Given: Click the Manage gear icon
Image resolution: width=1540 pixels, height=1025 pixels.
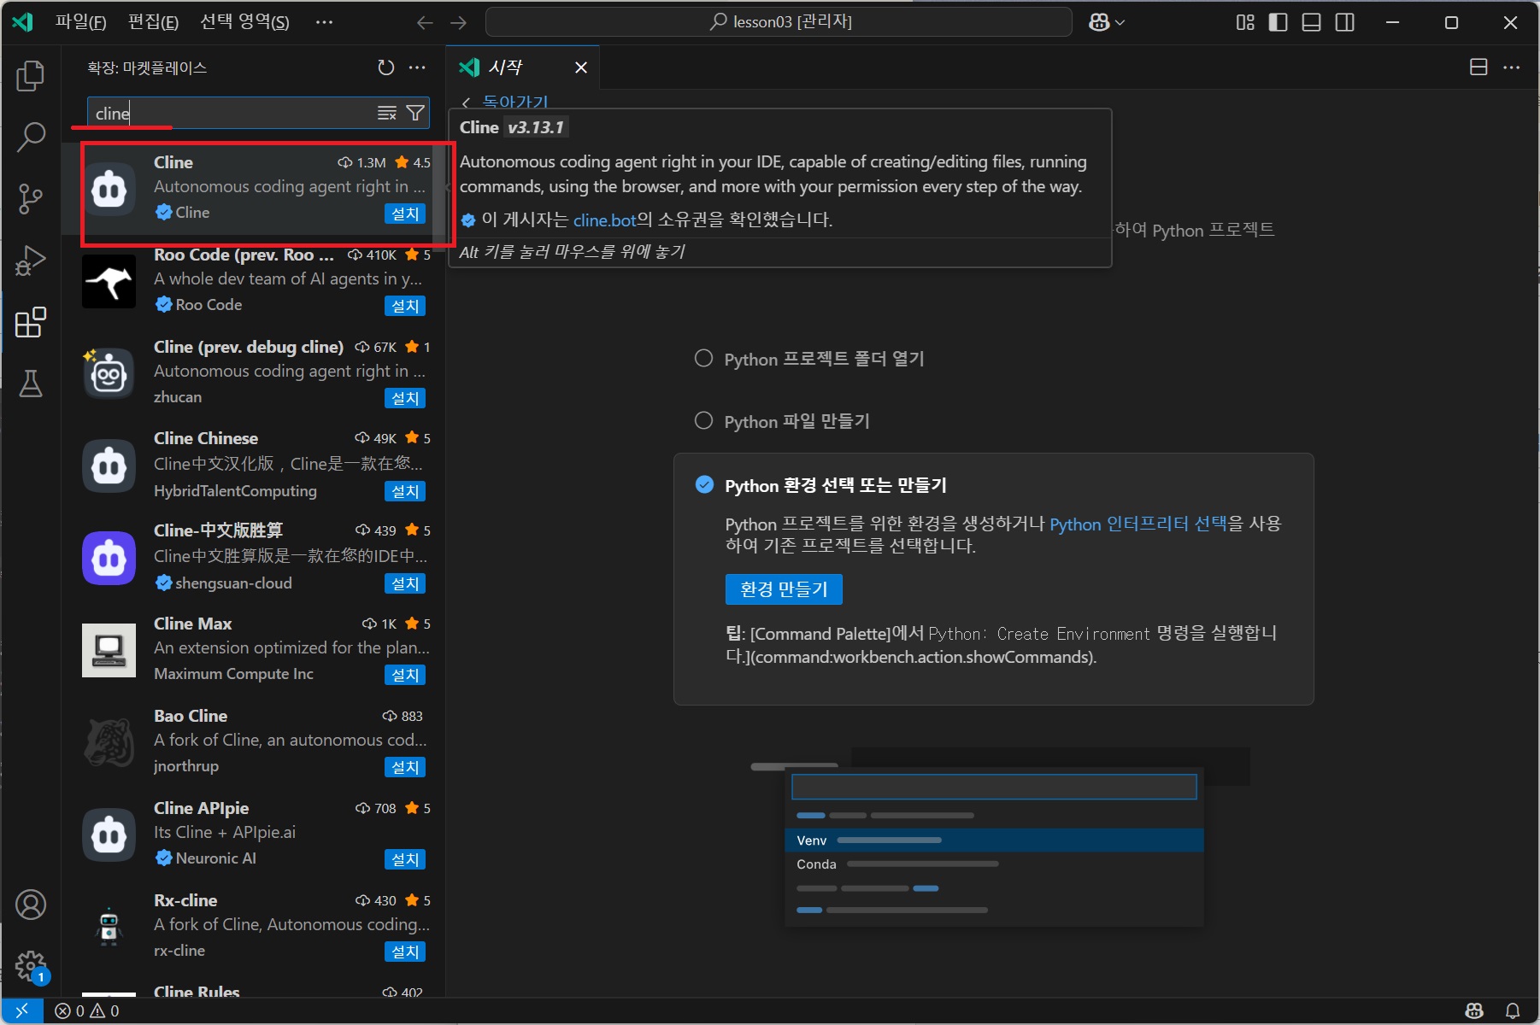Looking at the screenshot, I should pyautogui.click(x=31, y=966).
